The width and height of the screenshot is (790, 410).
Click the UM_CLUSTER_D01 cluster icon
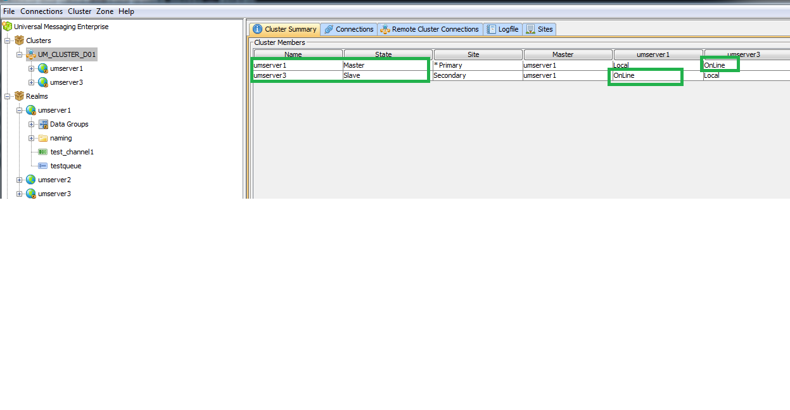31,54
